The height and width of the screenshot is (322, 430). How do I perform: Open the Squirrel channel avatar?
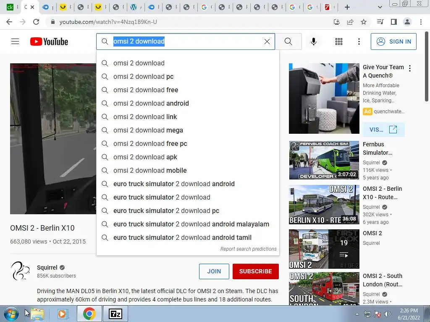coord(20,271)
